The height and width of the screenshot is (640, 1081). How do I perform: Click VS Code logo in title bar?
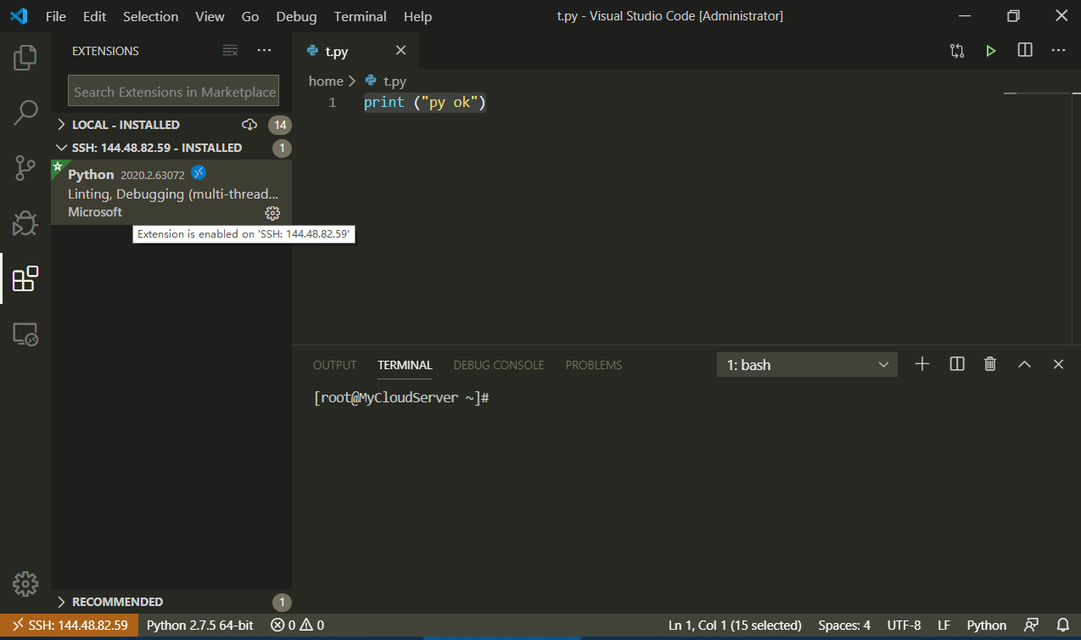pyautogui.click(x=19, y=16)
